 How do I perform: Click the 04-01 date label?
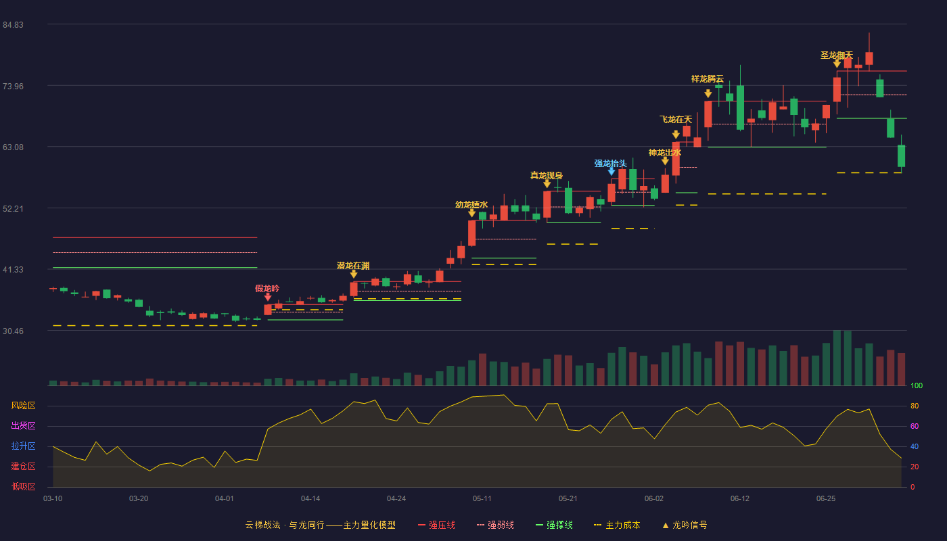point(225,498)
